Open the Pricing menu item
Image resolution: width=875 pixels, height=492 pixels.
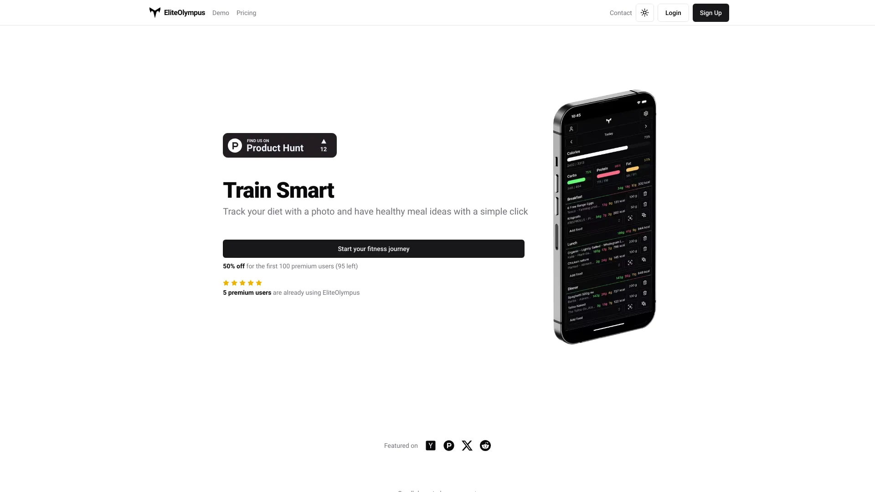247,13
